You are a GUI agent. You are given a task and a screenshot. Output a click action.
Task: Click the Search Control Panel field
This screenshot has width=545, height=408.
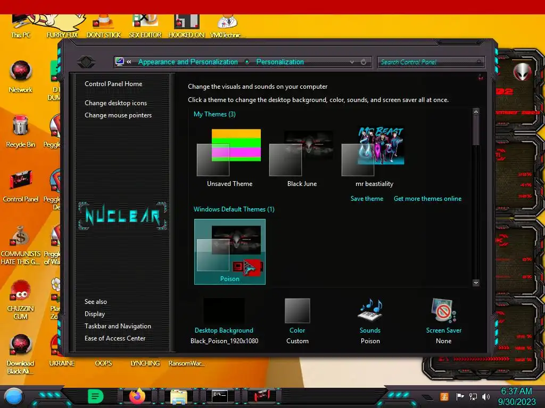430,62
